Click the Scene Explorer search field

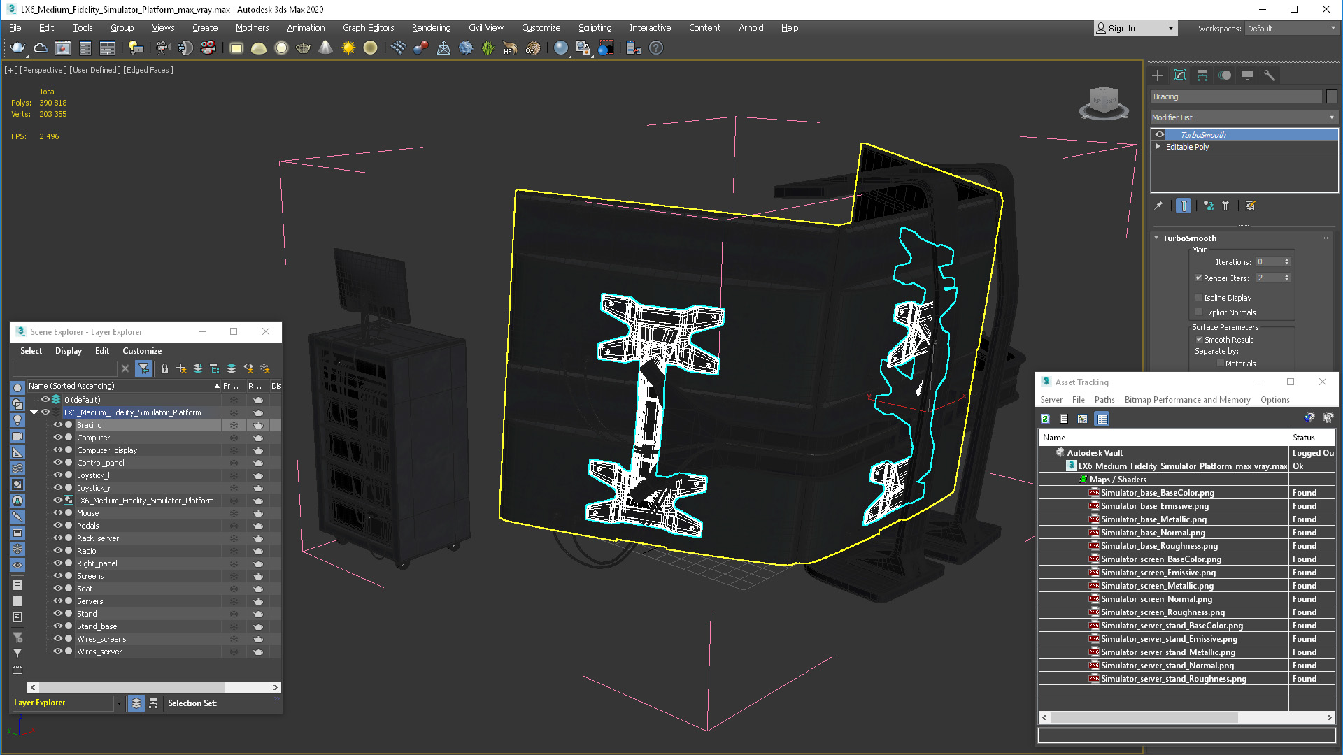(65, 368)
